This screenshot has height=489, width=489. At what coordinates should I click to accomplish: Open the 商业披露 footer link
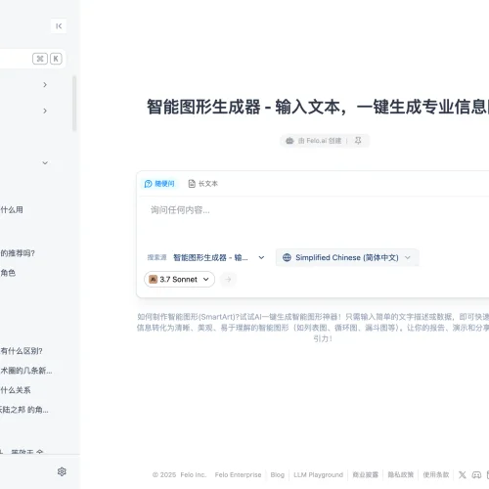(366, 474)
